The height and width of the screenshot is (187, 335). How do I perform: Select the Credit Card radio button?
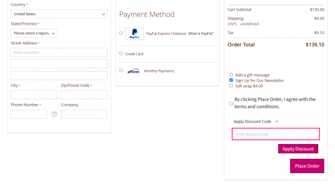pos(121,53)
